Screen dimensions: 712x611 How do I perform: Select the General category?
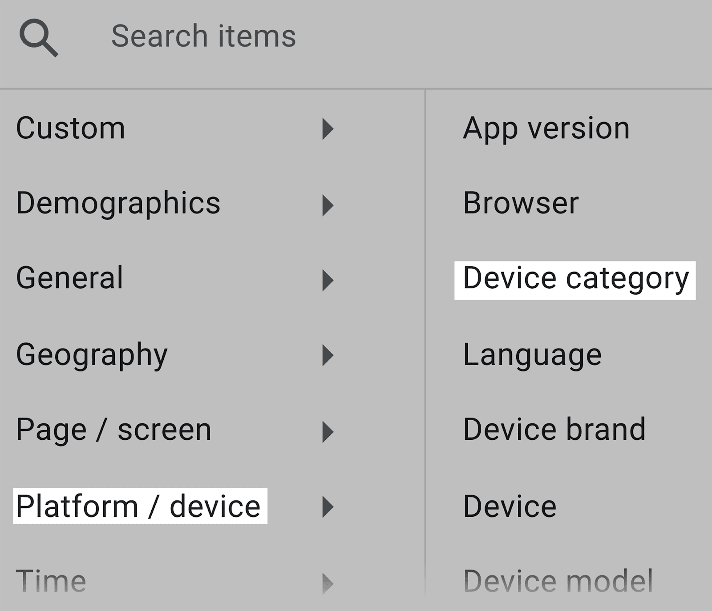coord(70,278)
